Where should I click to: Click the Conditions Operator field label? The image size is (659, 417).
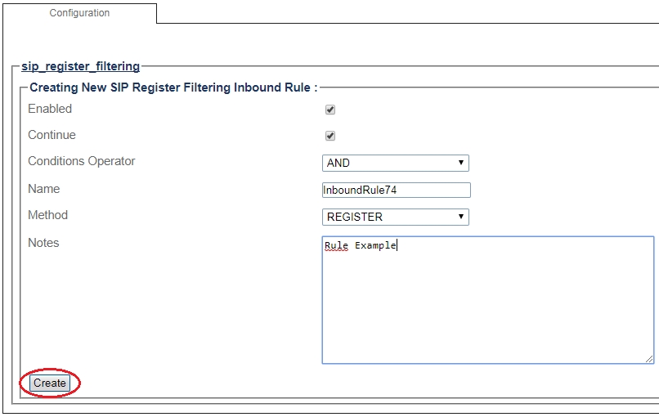tap(82, 161)
